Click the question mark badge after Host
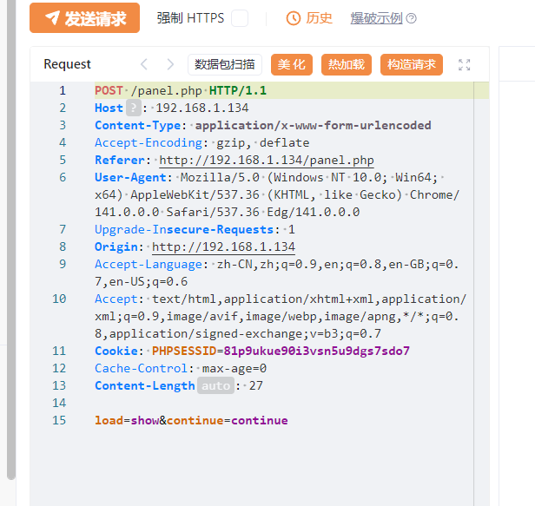Viewport: 535px width, 506px height. [134, 108]
